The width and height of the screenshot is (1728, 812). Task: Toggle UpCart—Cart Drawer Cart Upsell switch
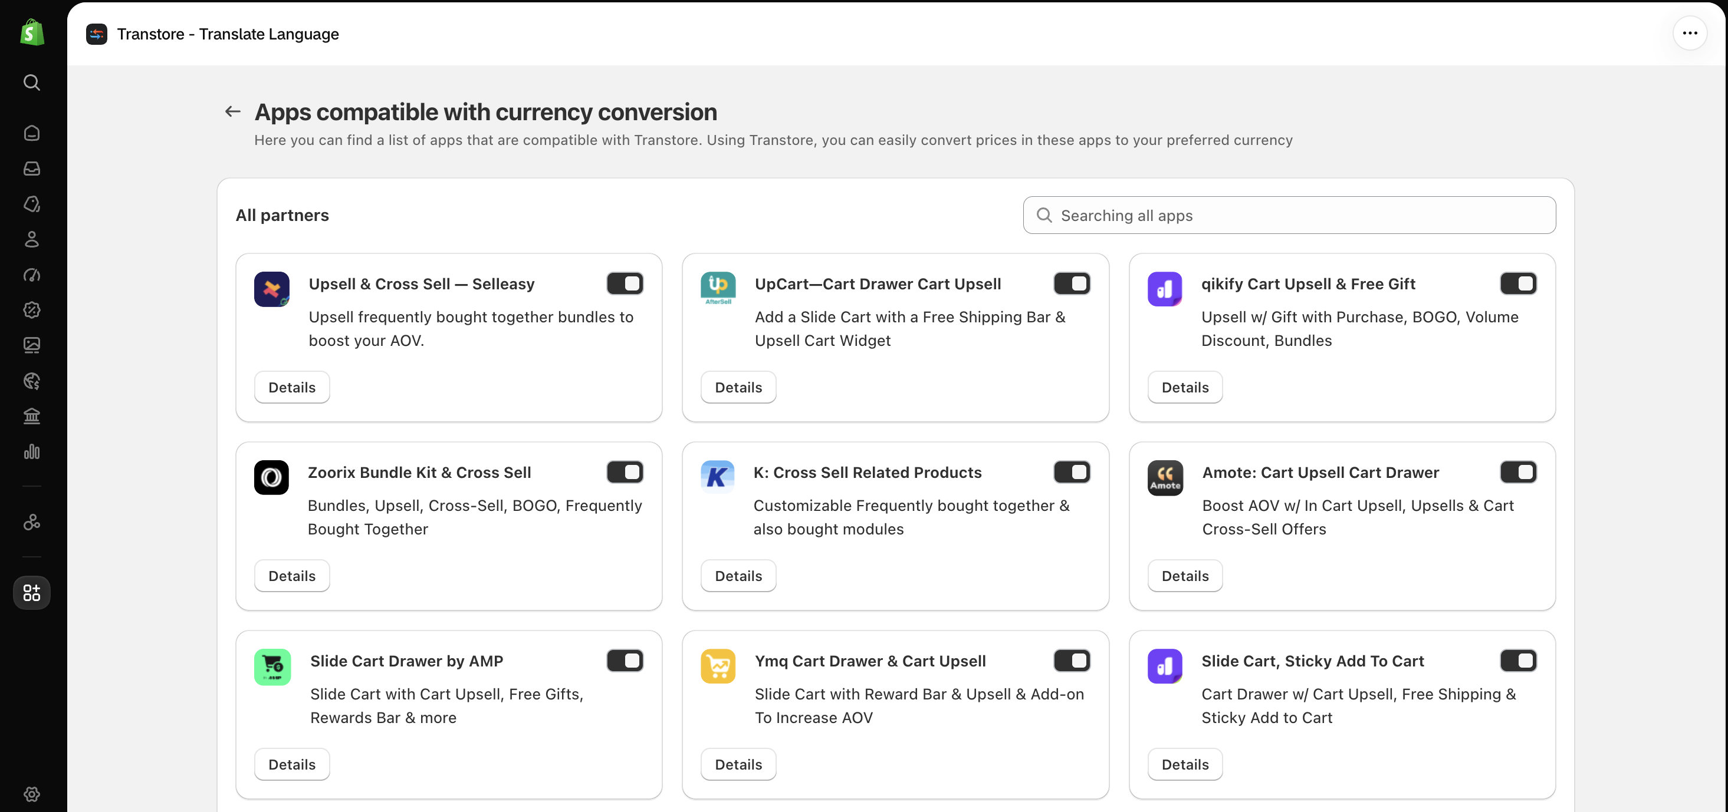1071,283
